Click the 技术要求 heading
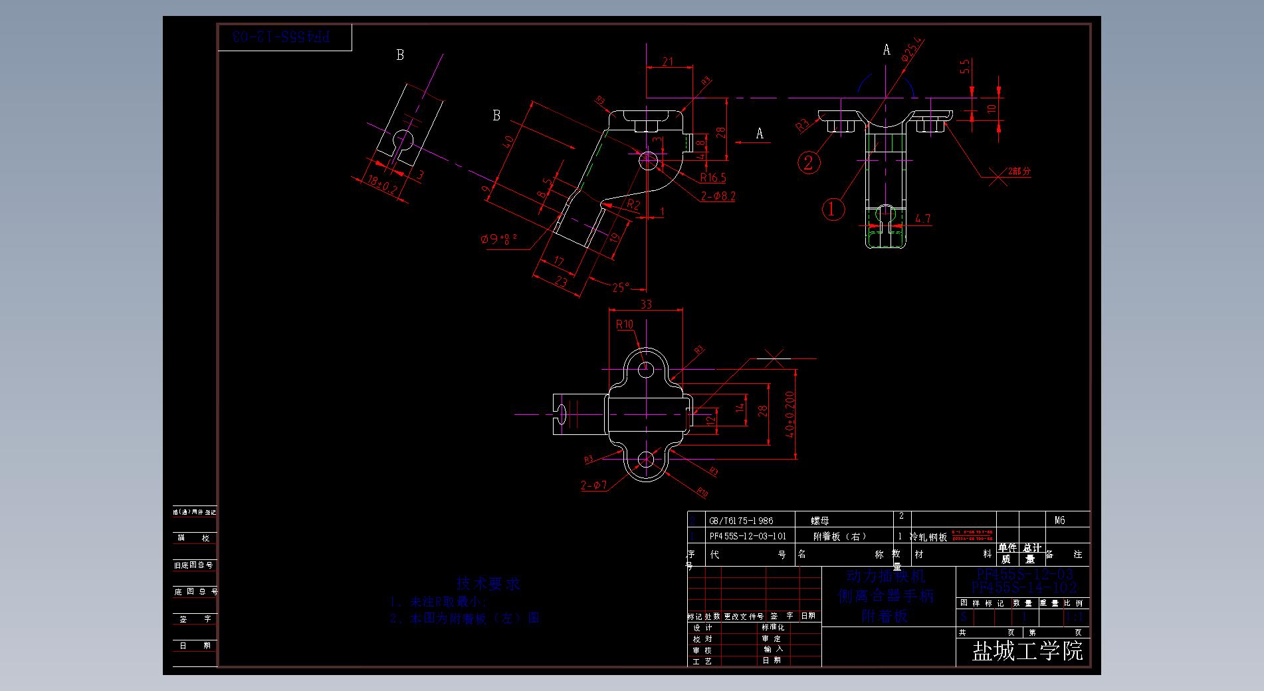 [488, 583]
